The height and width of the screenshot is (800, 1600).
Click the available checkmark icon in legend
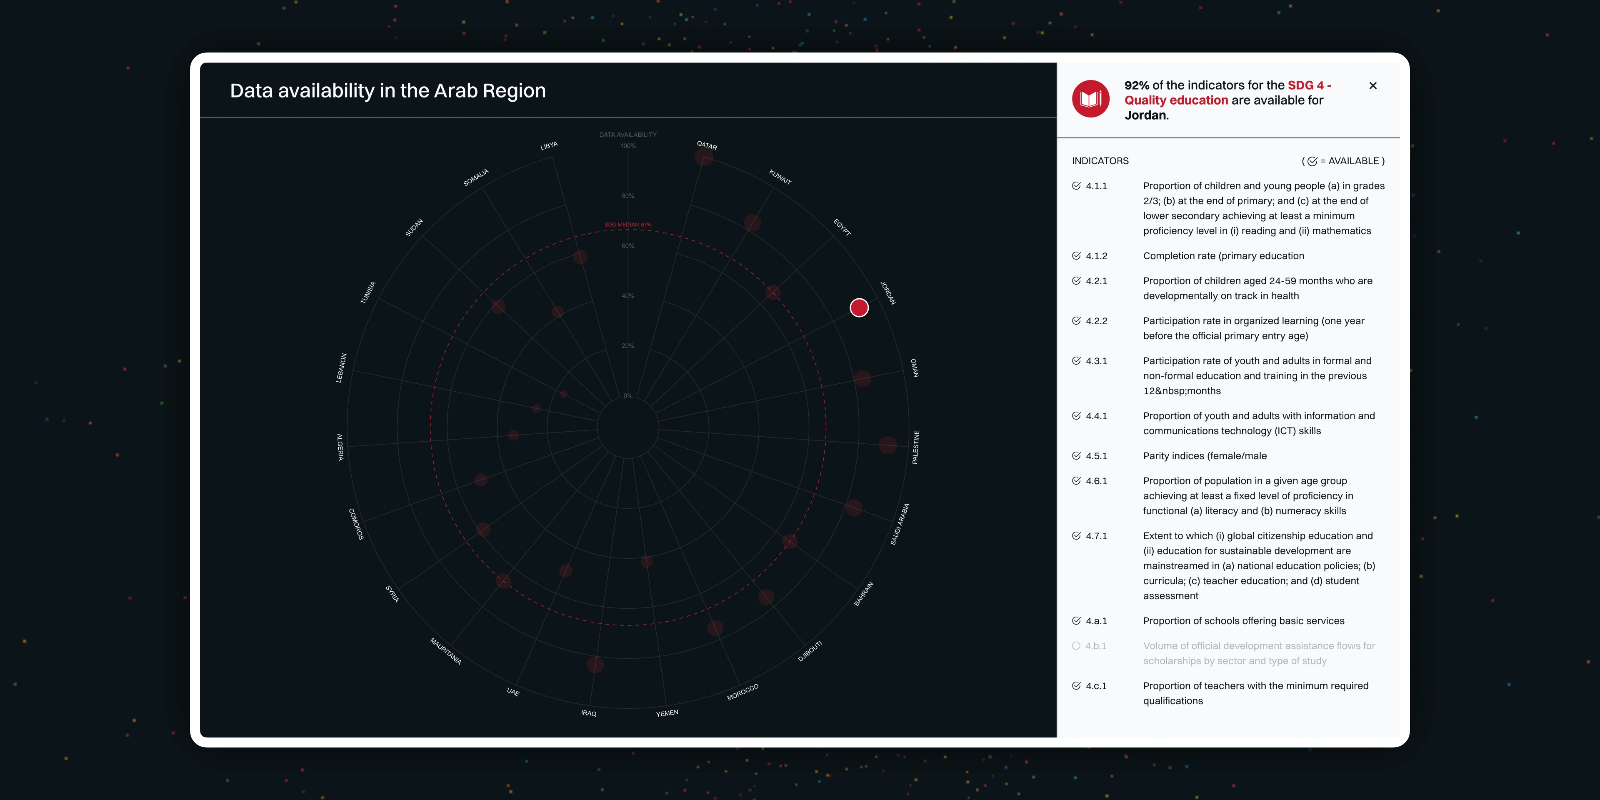1312,162
